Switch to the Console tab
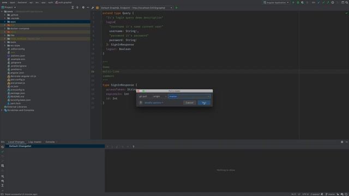 pyautogui.click(x=50, y=142)
